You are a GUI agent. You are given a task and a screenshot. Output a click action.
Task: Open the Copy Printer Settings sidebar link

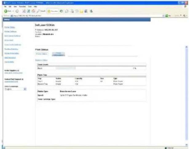[x=13, y=45]
